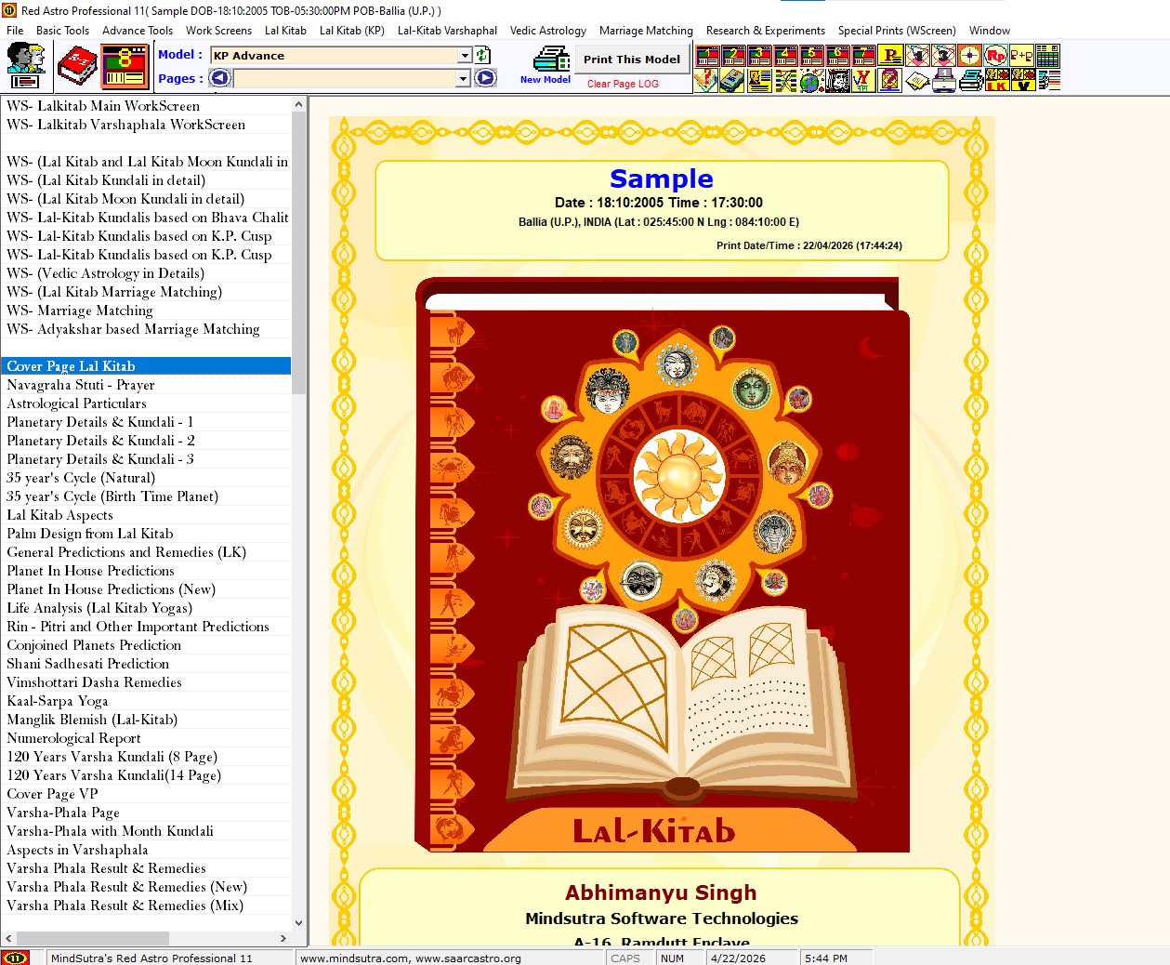Go to the previous page arrow button

click(220, 78)
